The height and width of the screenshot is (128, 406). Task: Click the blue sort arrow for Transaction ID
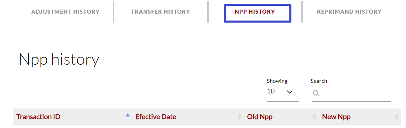(127, 115)
